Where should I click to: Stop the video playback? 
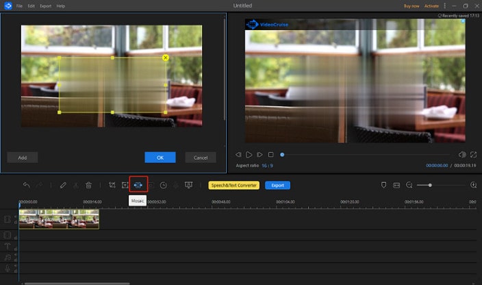[x=271, y=155]
